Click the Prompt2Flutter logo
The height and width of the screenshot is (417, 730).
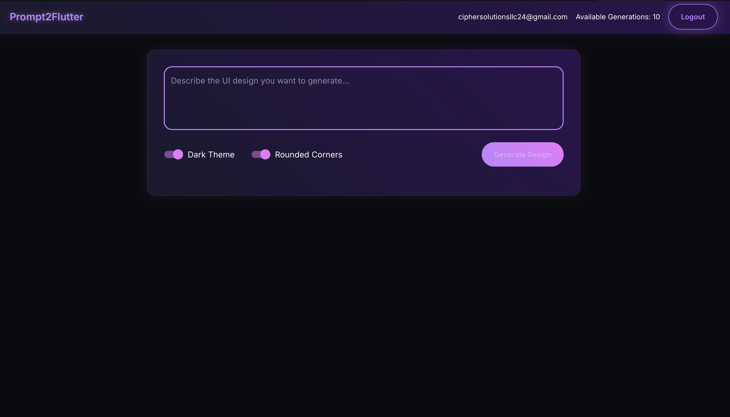[47, 17]
